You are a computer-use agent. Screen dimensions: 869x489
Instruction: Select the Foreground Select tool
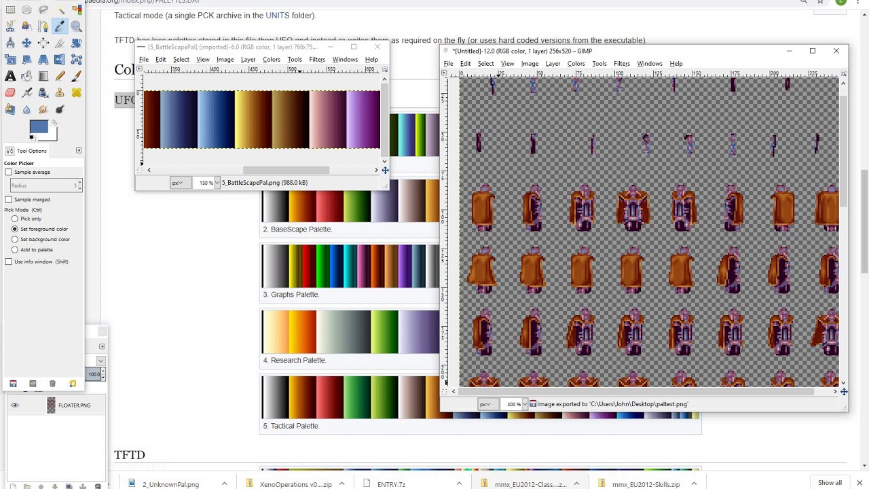26,26
